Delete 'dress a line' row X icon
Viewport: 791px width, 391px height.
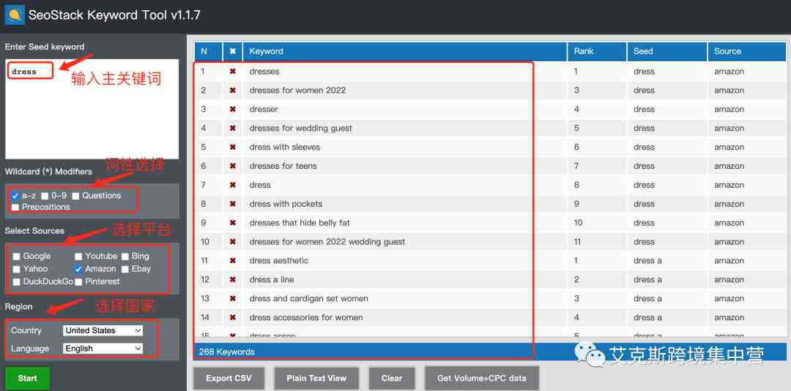tap(233, 280)
